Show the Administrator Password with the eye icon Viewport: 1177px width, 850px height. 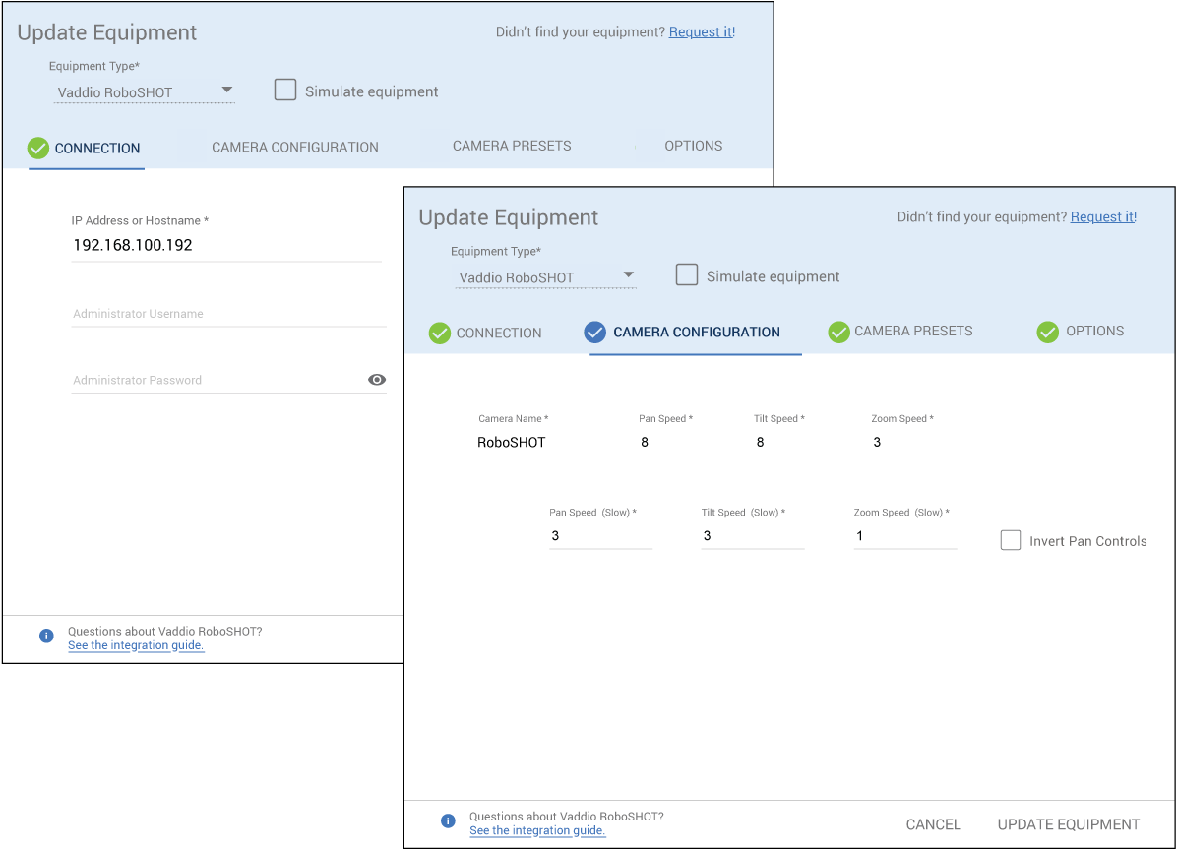click(376, 379)
